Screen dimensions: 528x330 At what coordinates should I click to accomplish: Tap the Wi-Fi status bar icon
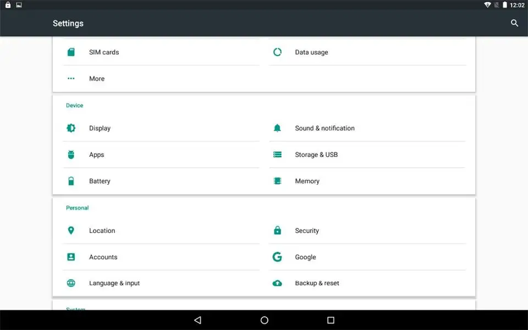pyautogui.click(x=487, y=5)
